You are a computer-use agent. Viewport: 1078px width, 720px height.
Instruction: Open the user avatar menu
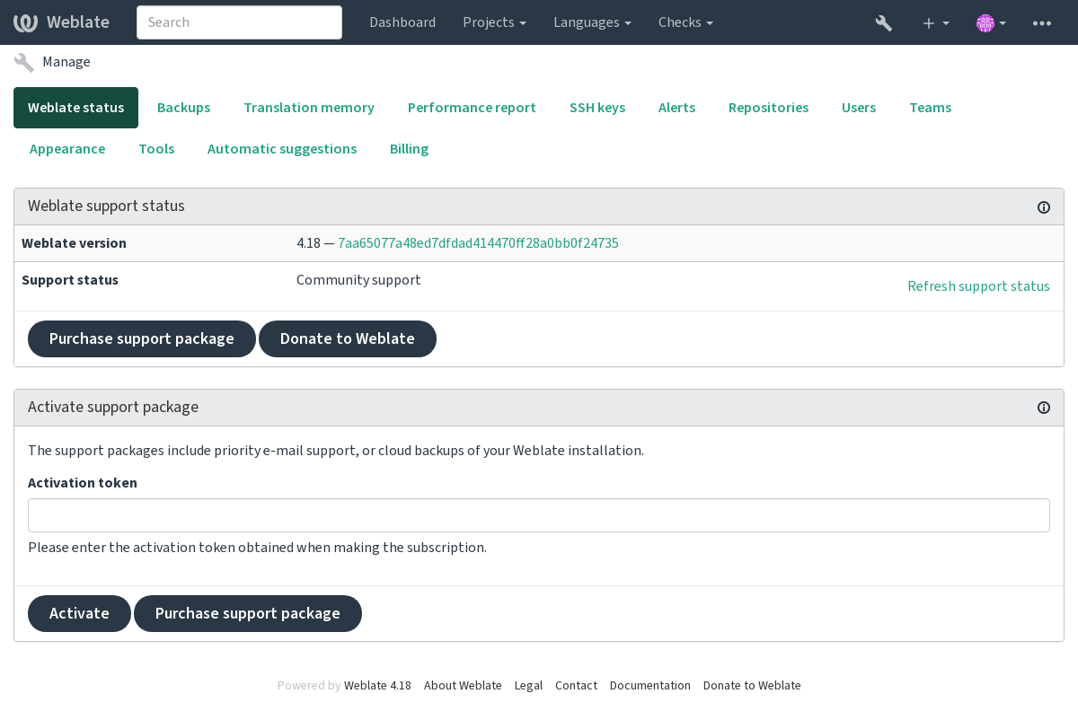pyautogui.click(x=991, y=22)
